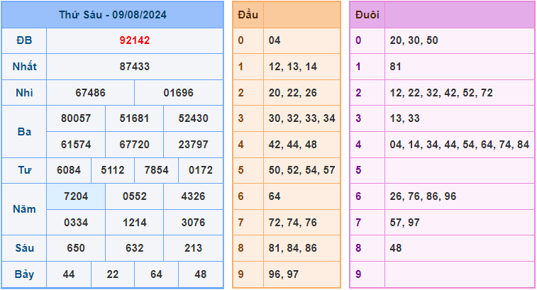Click the number 01696 in Nhì row
The image size is (537, 290).
point(178,93)
